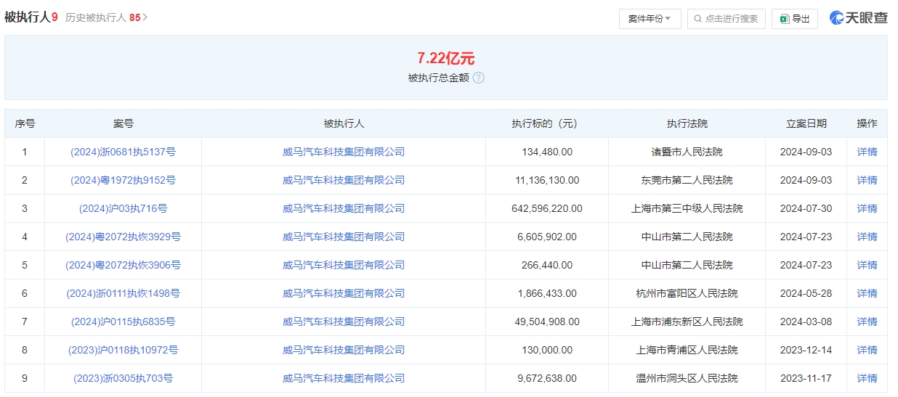Click the magnifier icon in search box
The width and height of the screenshot is (898, 397).
698,19
